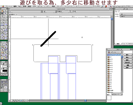
Task: Click the black pen color swatch
Action: [x=5, y=71]
